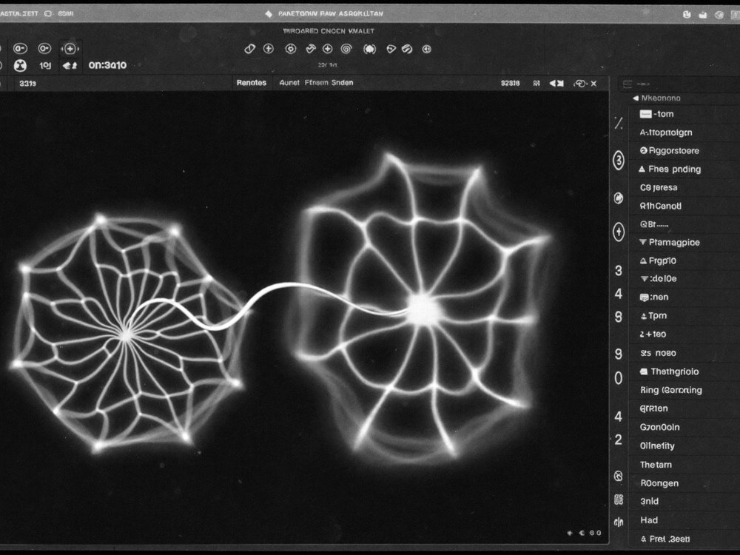
Task: Expand the "Fhes pnding" row triangle
Action: [x=642, y=169]
